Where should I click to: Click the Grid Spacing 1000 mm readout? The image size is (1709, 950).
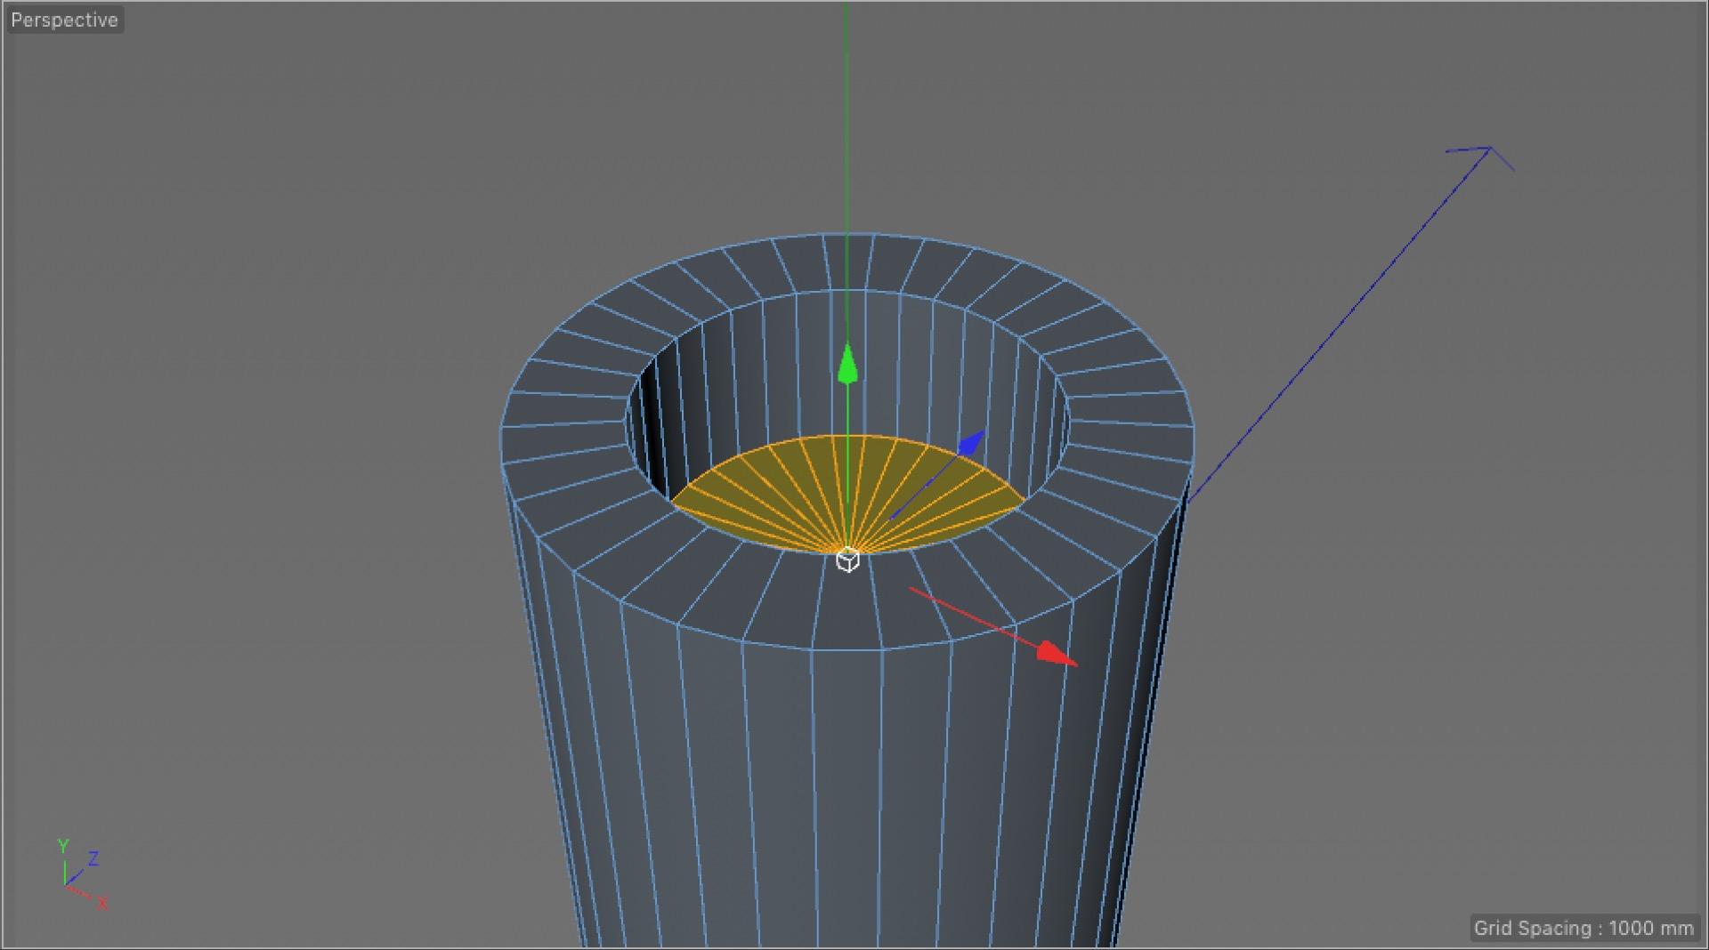point(1583,928)
